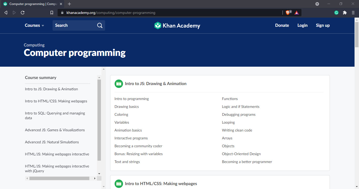359x189 pixels.
Task: Click the Login link
Action: tap(302, 25)
